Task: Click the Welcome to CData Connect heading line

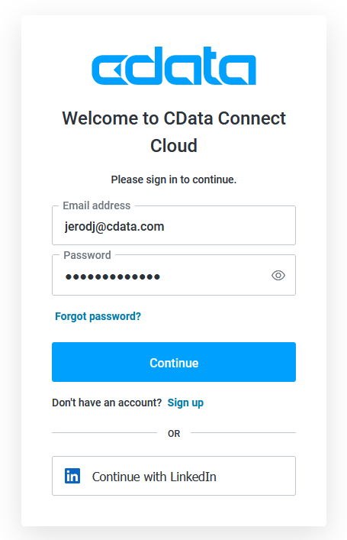Action: pos(174,118)
